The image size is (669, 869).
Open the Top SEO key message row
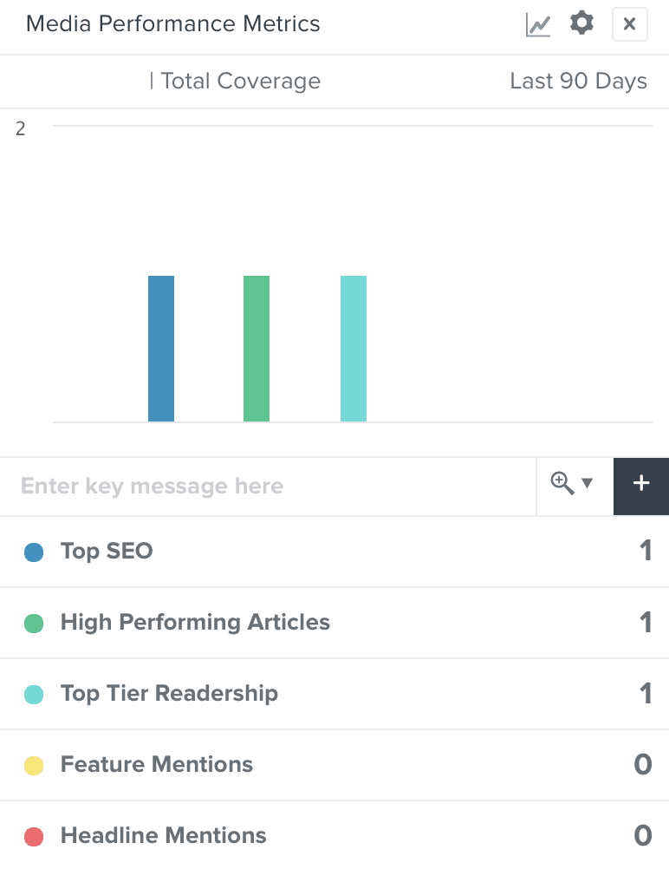(334, 552)
